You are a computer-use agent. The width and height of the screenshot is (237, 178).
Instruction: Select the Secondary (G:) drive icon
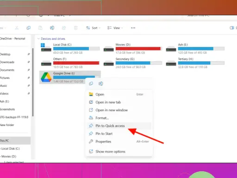(109, 64)
